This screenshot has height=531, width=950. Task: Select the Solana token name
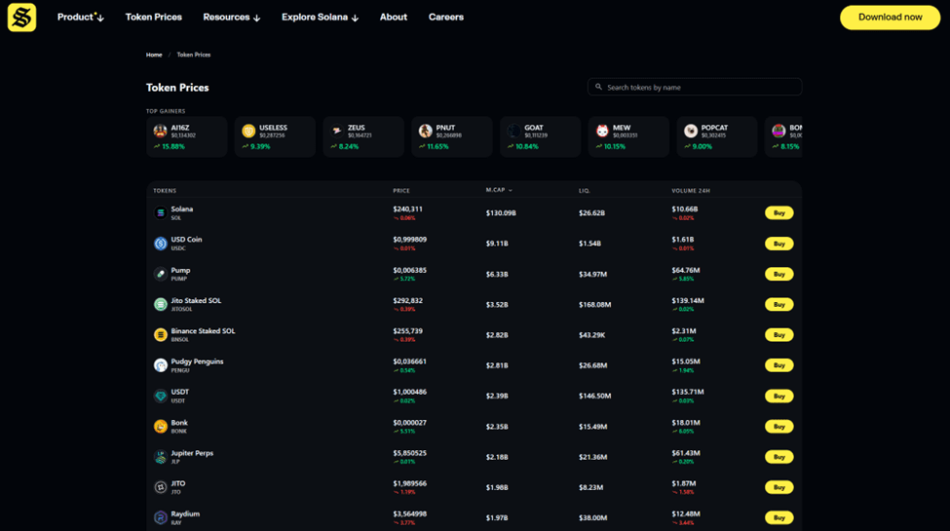(182, 209)
